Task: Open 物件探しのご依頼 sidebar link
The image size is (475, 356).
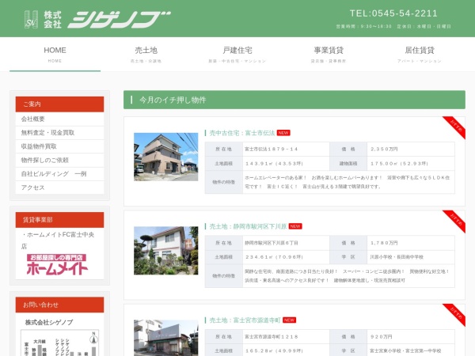Action: coord(59,160)
